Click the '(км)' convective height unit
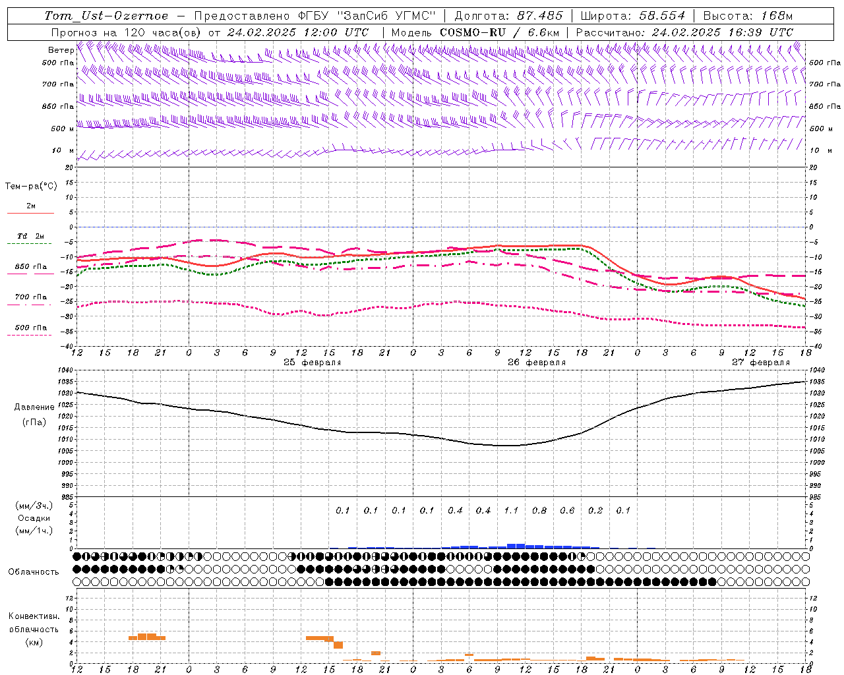Viewport: 844px width, 675px height. click(x=34, y=642)
